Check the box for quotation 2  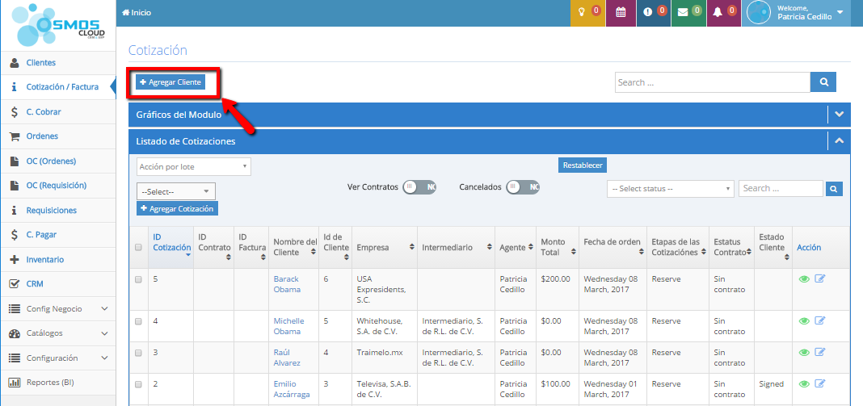138,384
